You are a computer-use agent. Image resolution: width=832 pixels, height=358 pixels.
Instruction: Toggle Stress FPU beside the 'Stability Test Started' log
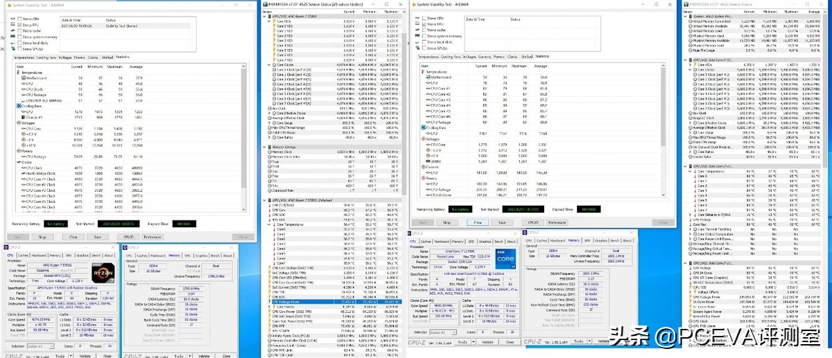click(x=18, y=25)
